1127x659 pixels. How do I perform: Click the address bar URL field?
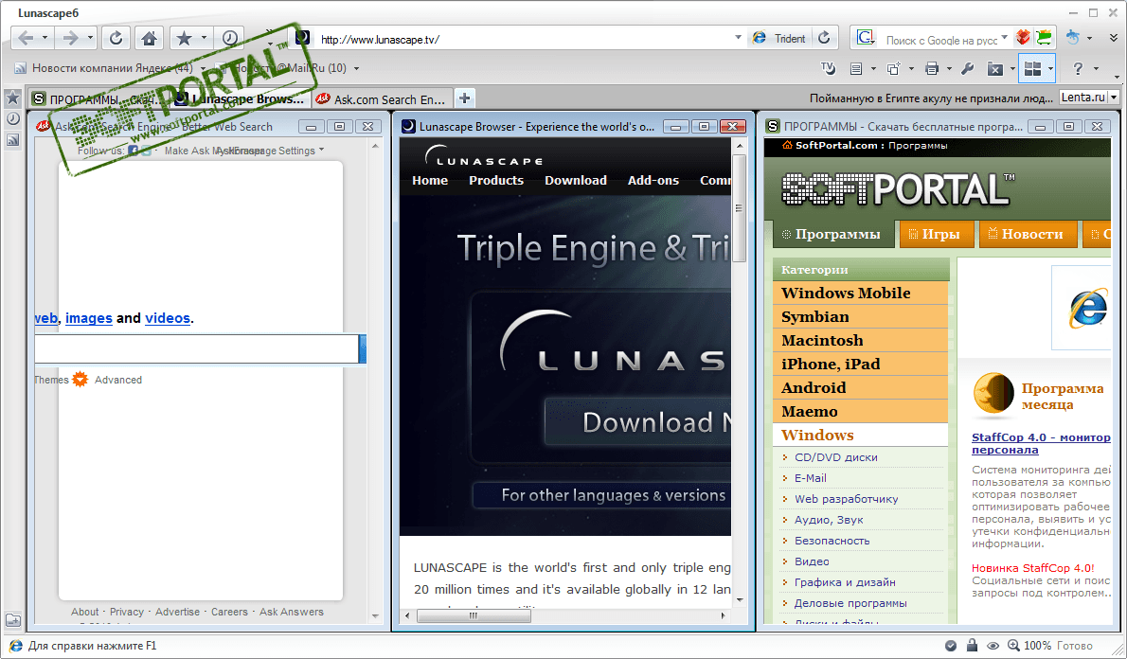pos(523,39)
